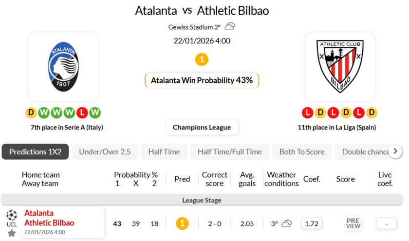Select the Predictions 1X2 tab
This screenshot has width=409, height=241.
(x=35, y=151)
